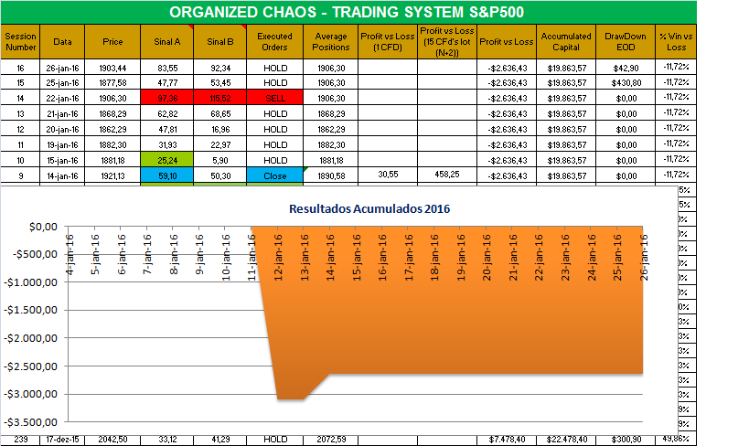749x446 pixels.
Task: Select the 16,96 Sinal B cell
Action: [220, 129]
